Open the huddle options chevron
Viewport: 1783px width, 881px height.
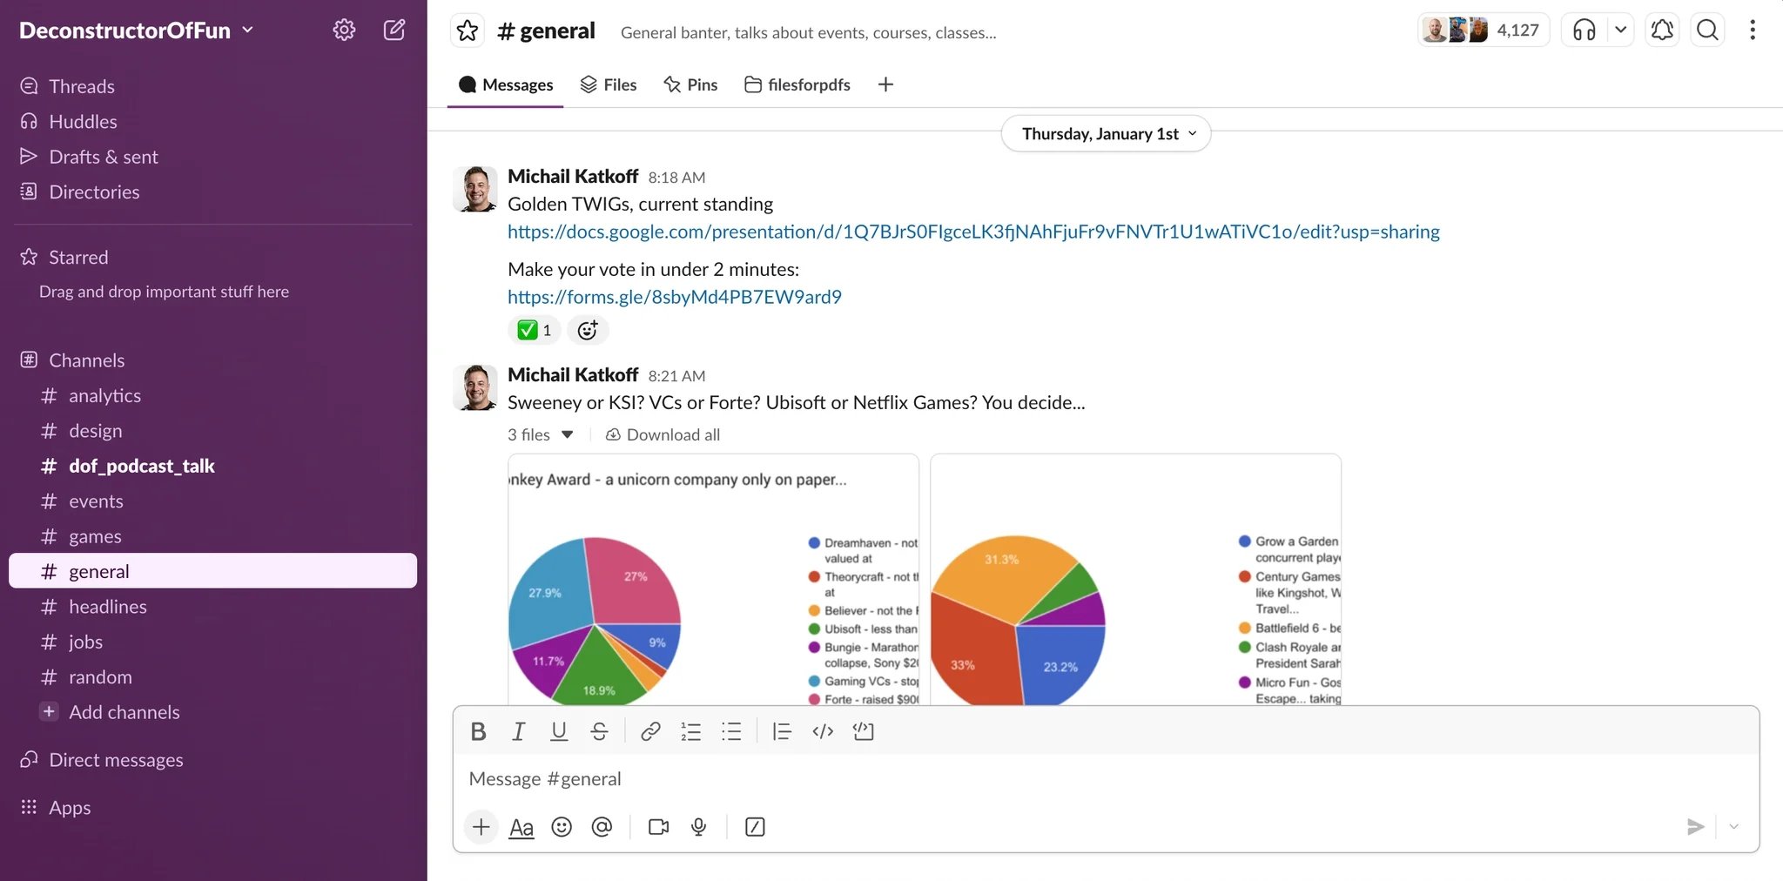[x=1621, y=29]
